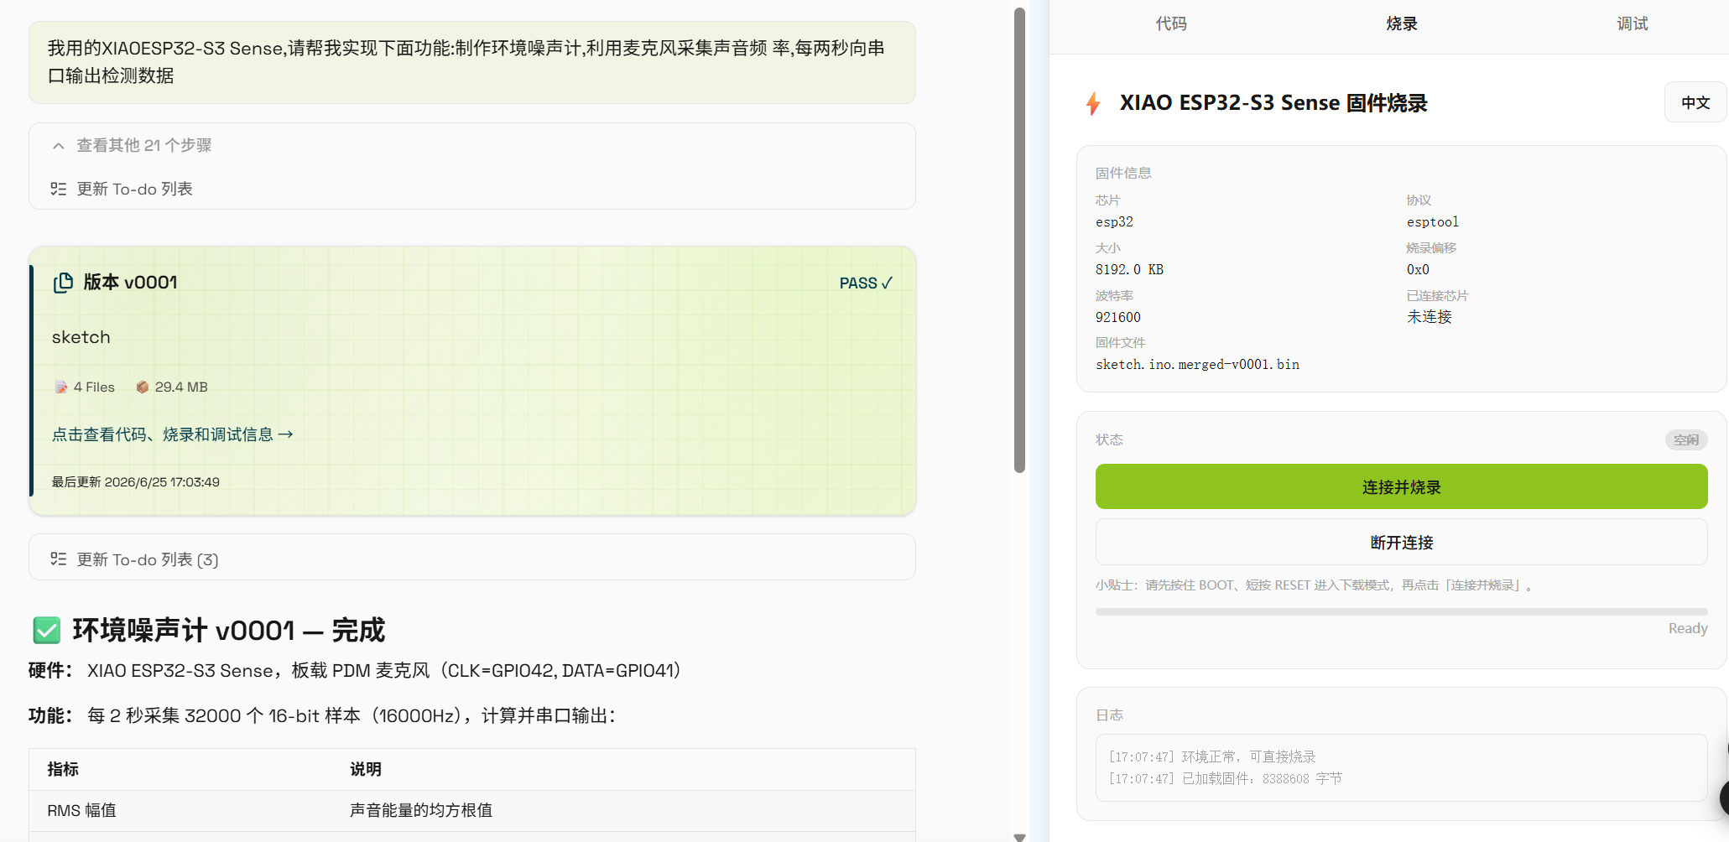Click the 断开连接 button
This screenshot has width=1729, height=842.
point(1401,542)
